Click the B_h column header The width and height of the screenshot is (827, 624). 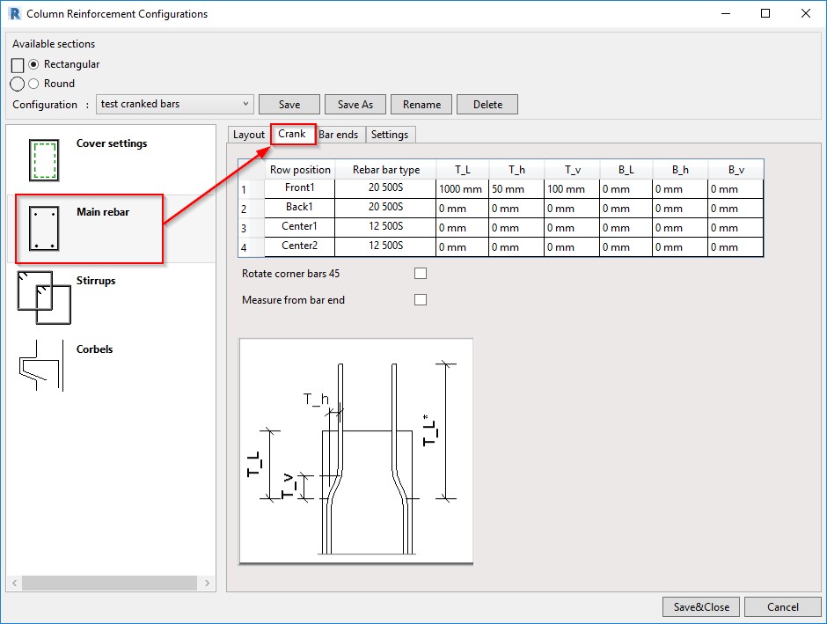click(x=680, y=169)
